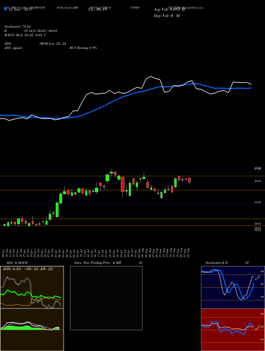Click the '12 Day = 33.37' label
This screenshot has height=351, width=265.
(x=20, y=10)
